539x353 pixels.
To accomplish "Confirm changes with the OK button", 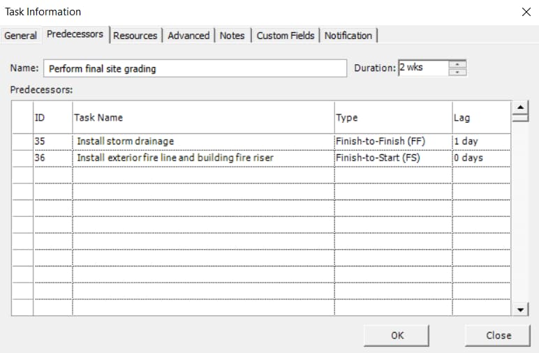I will click(x=397, y=336).
